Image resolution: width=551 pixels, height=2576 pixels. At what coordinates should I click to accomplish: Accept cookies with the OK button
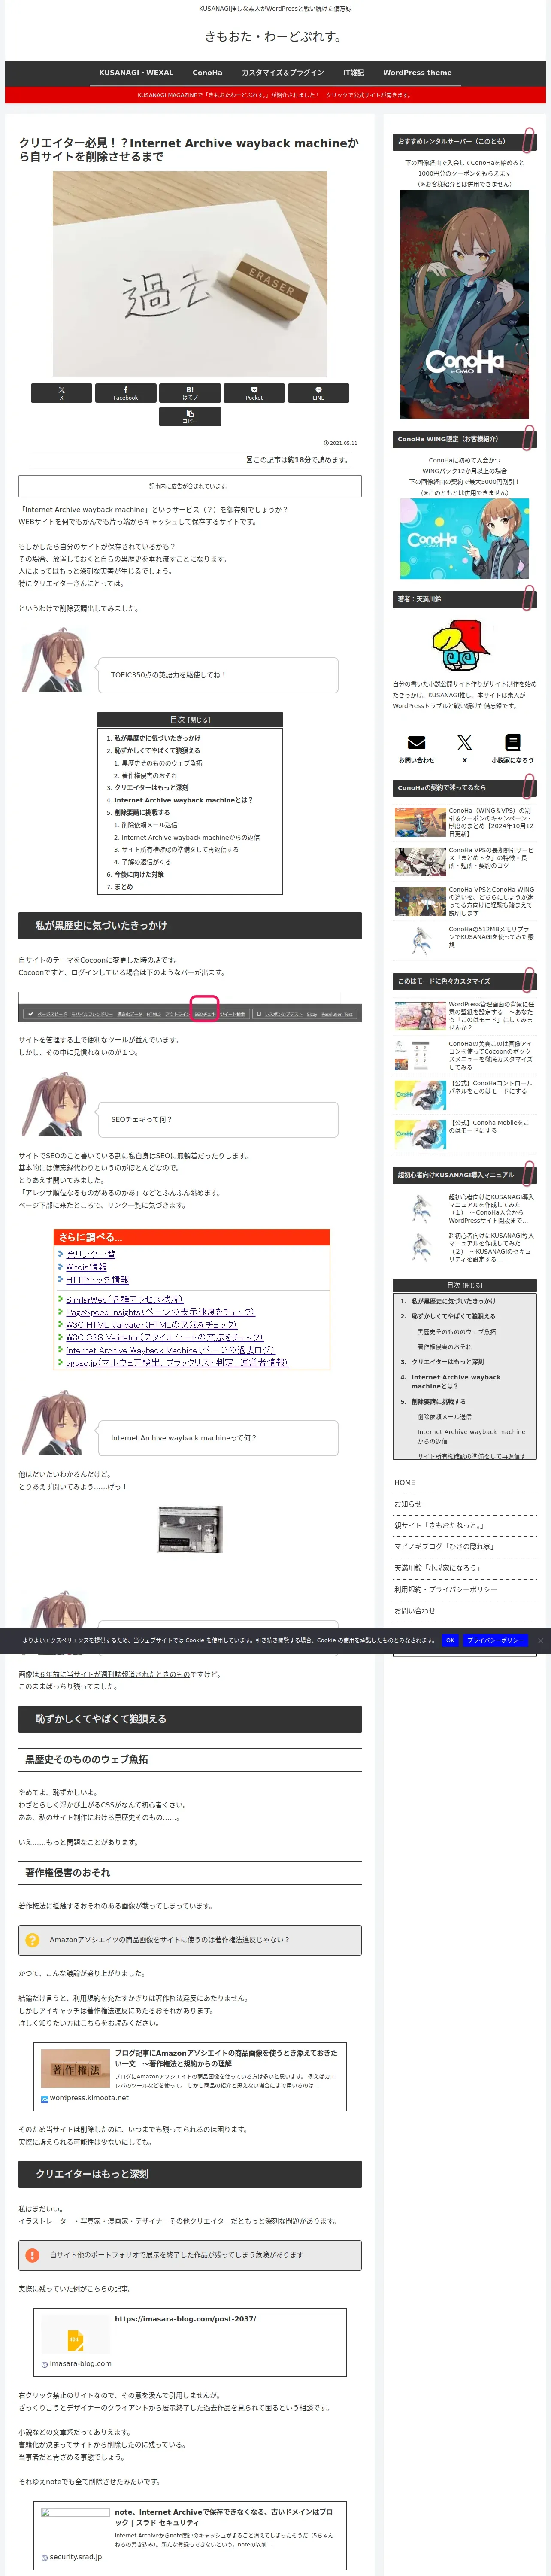[450, 1640]
